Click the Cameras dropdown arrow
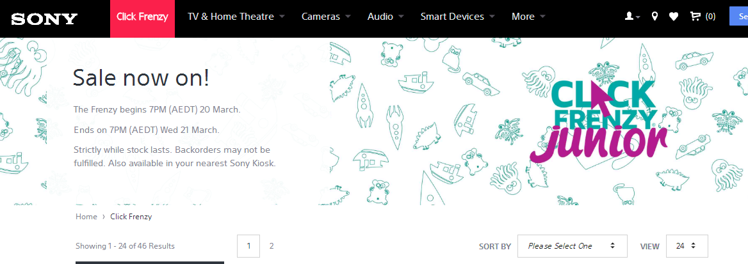The width and height of the screenshot is (748, 264). [347, 17]
